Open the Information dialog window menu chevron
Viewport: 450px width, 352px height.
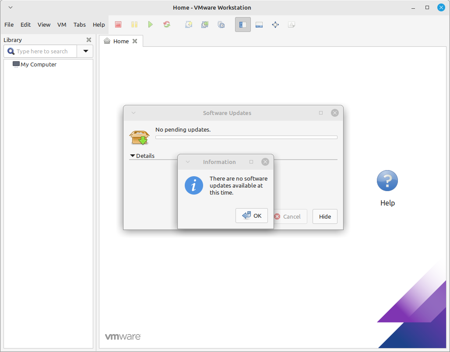(188, 162)
